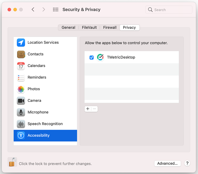This screenshot has height=174, width=198.
Task: Open help with question mark button
Action: click(187, 163)
